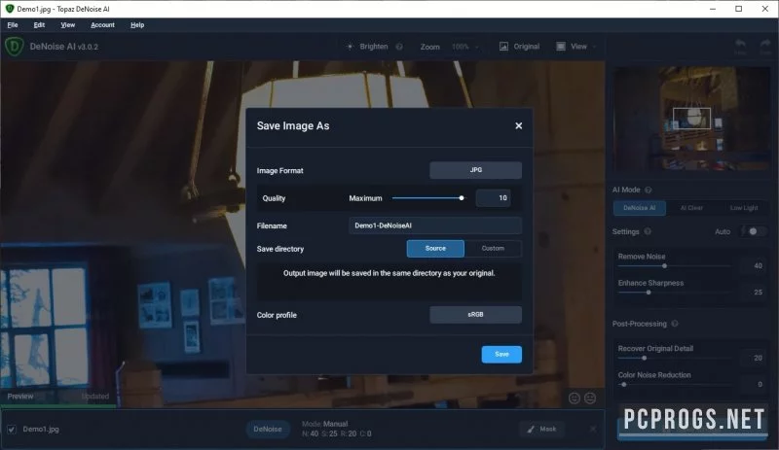Click the Mask brush button
This screenshot has width=779, height=450.
point(541,430)
